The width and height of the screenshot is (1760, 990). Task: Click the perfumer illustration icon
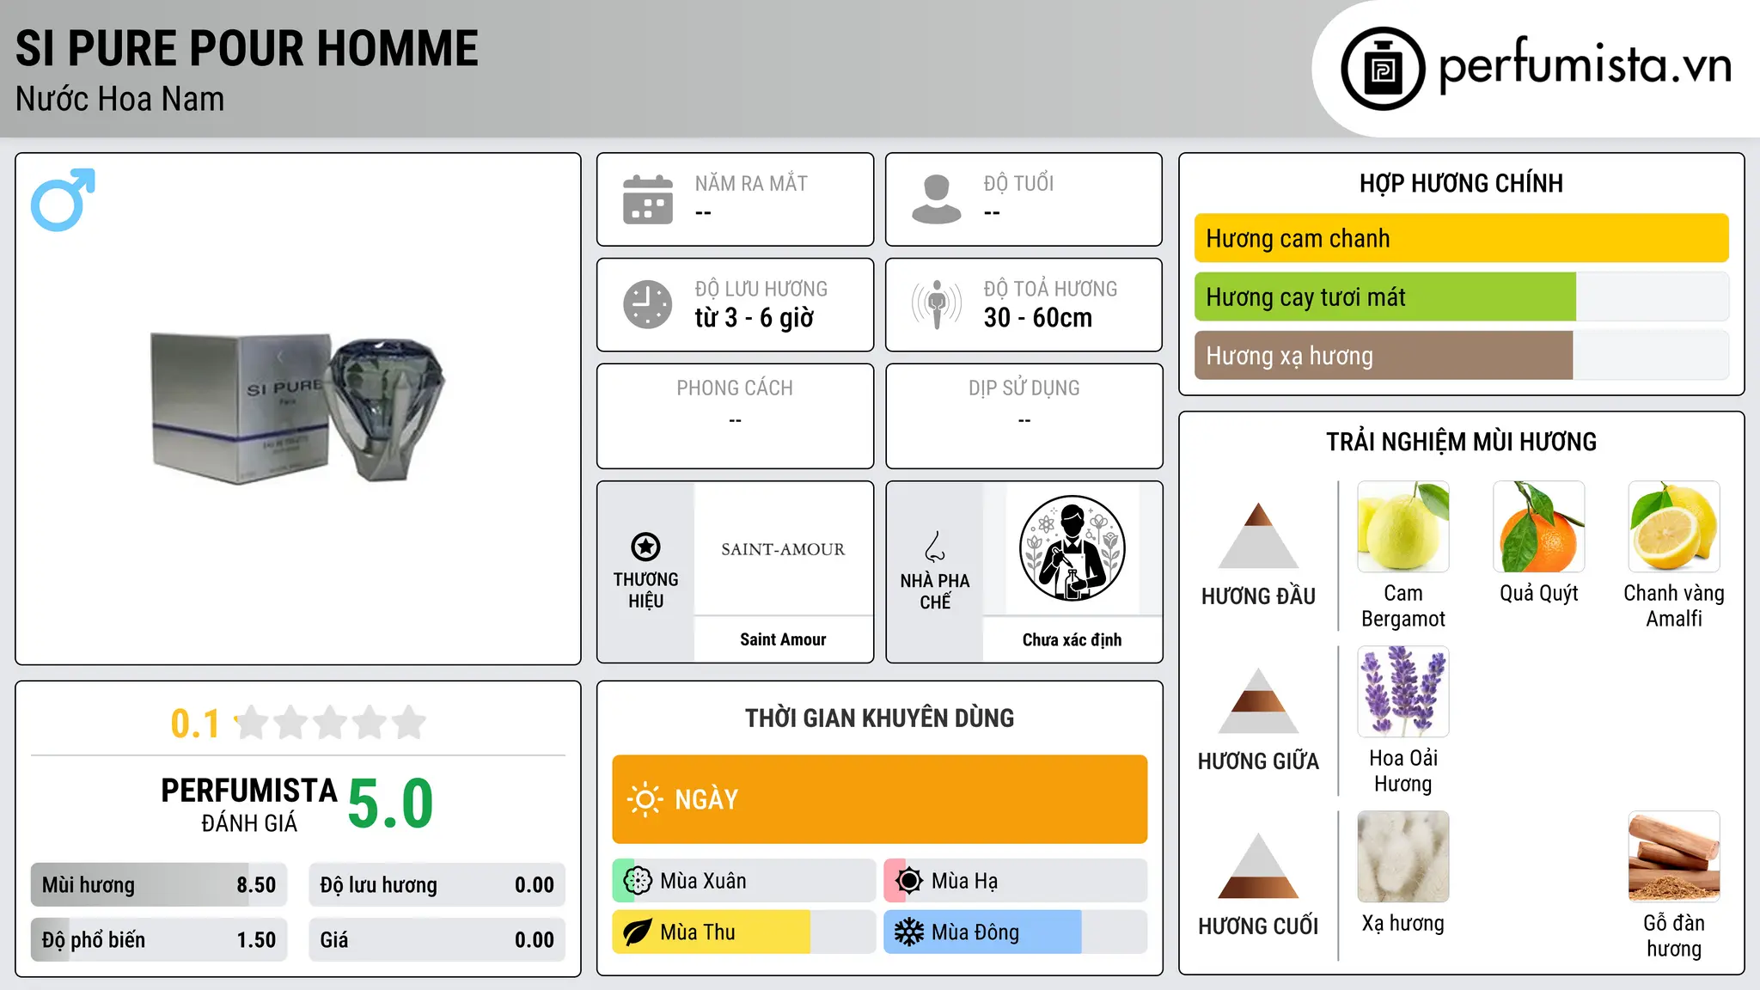(x=1072, y=548)
